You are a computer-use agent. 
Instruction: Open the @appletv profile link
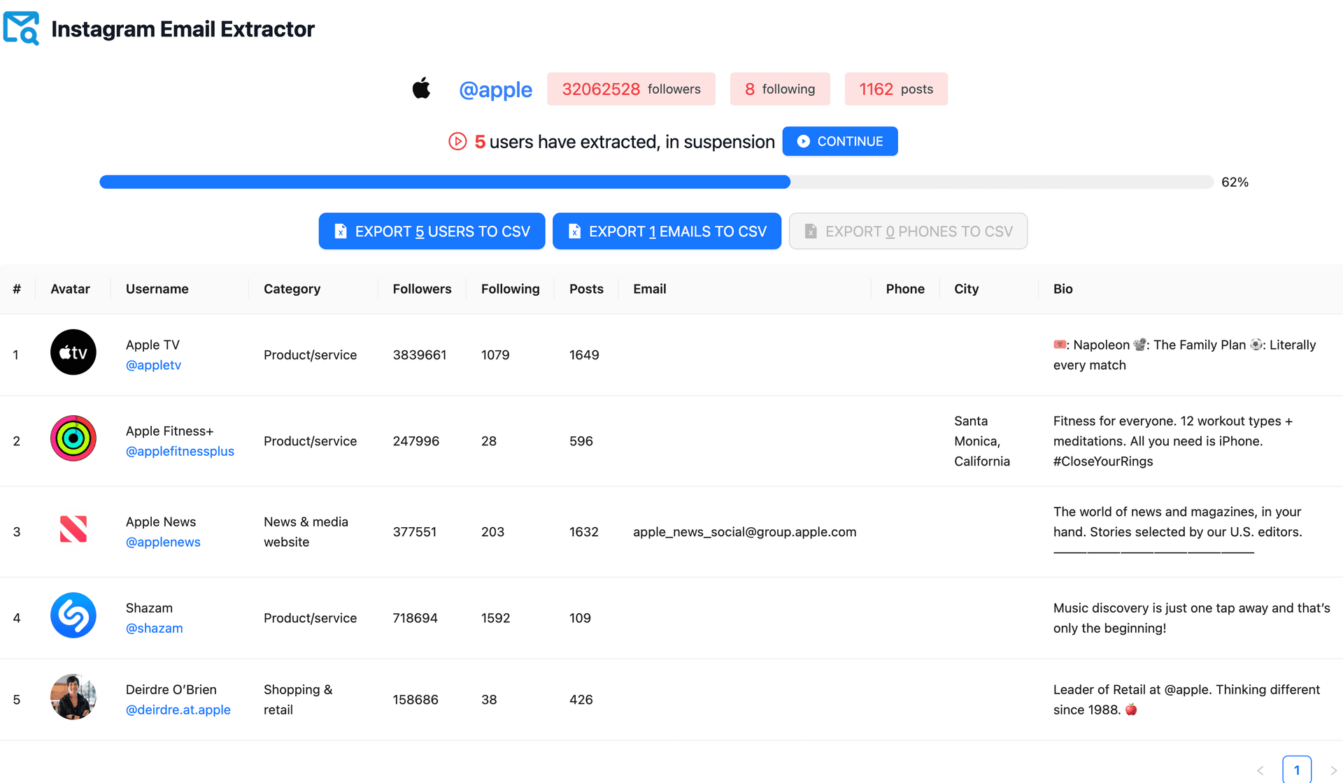[x=153, y=365]
